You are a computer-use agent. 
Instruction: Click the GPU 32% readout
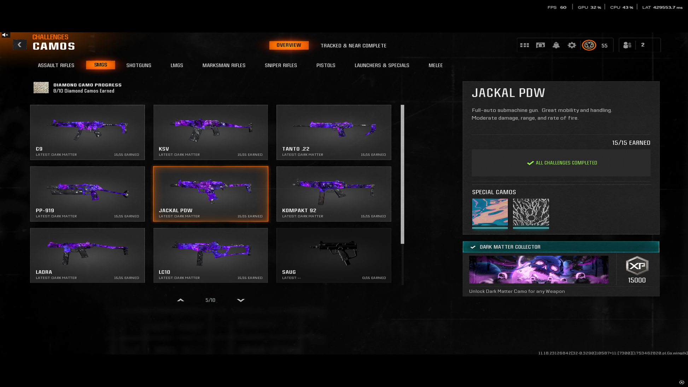(589, 7)
